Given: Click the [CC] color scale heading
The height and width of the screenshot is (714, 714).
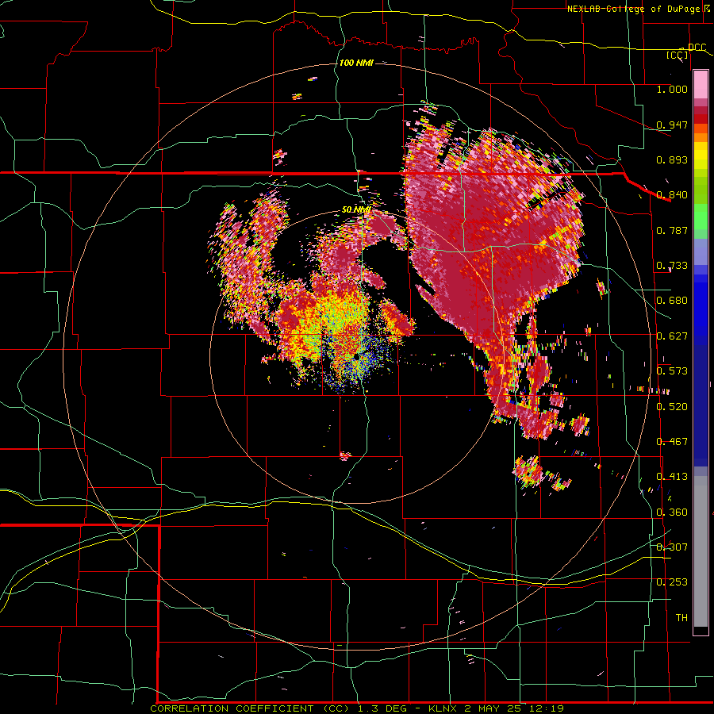Looking at the screenshot, I should pyautogui.click(x=678, y=55).
